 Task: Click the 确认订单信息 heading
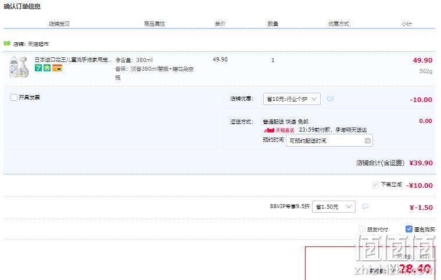click(22, 6)
